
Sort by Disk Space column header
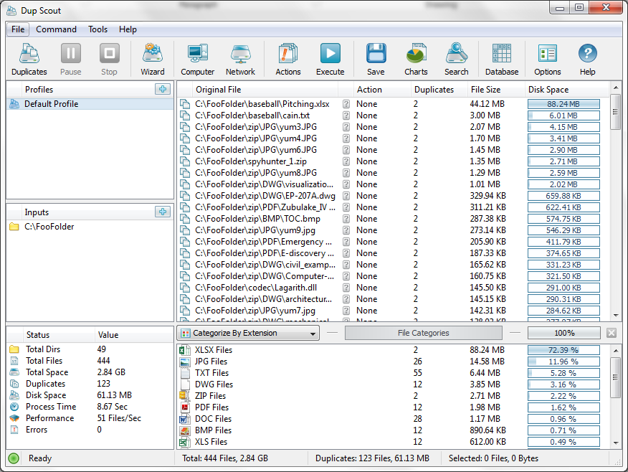567,90
